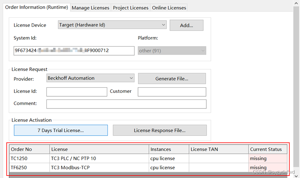This screenshot has height=178, width=300.
Task: Click the License TAN cell for TC1250
Action: point(219,159)
